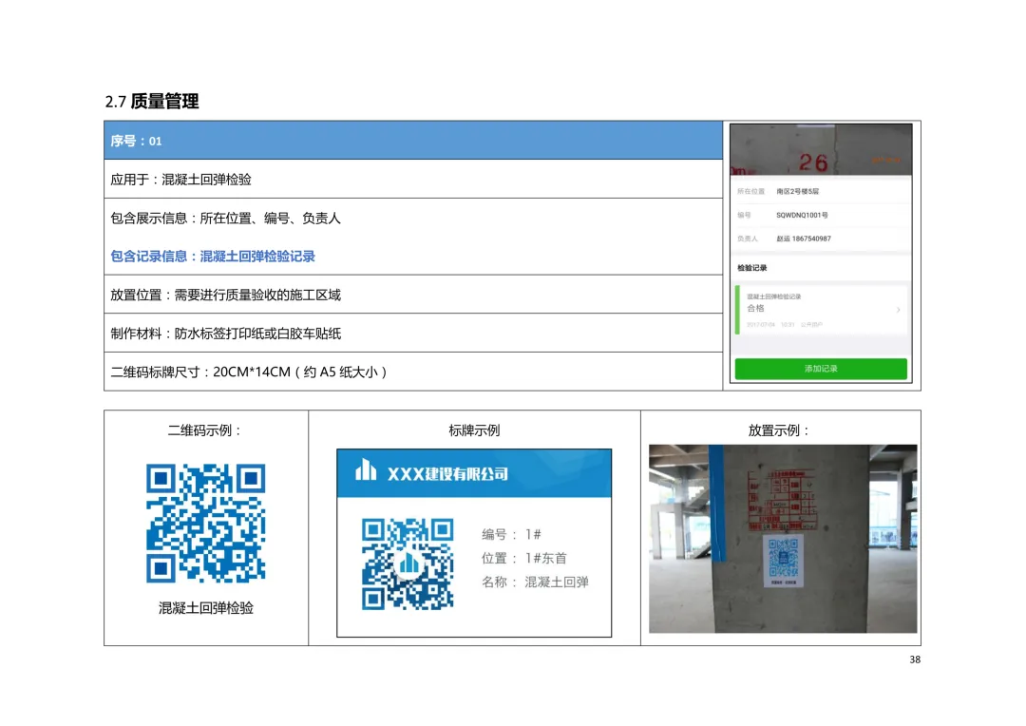
Task: Click the sign text 位置： 1#东首
Action: (524, 558)
